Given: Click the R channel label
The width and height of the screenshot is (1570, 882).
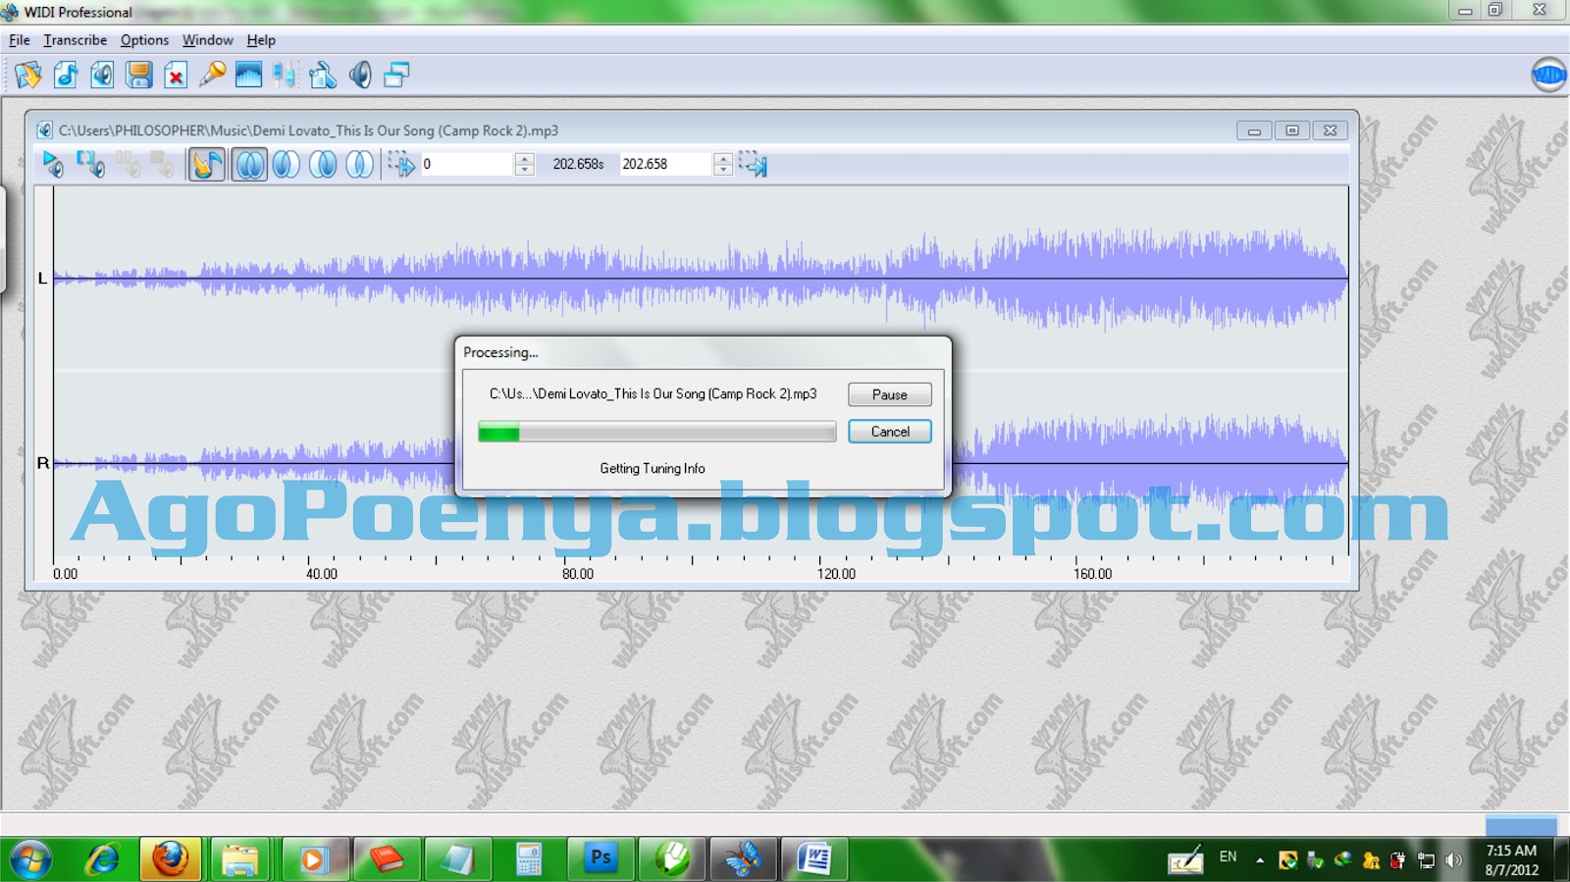Looking at the screenshot, I should [43, 463].
